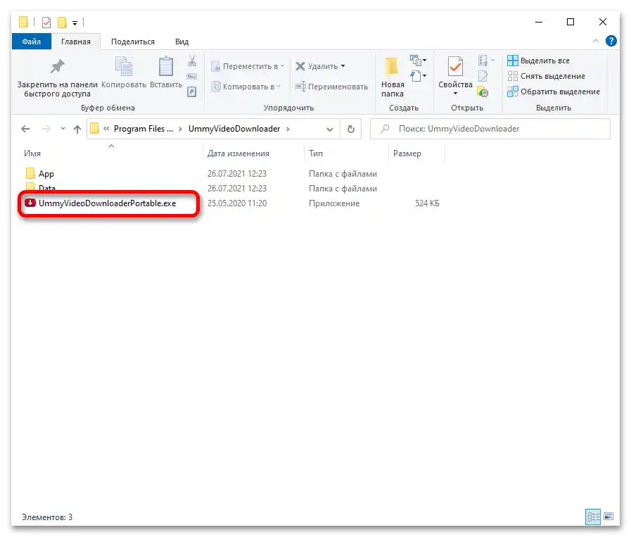This screenshot has height=537, width=631.
Task: Select the Data folder
Action: [47, 189]
